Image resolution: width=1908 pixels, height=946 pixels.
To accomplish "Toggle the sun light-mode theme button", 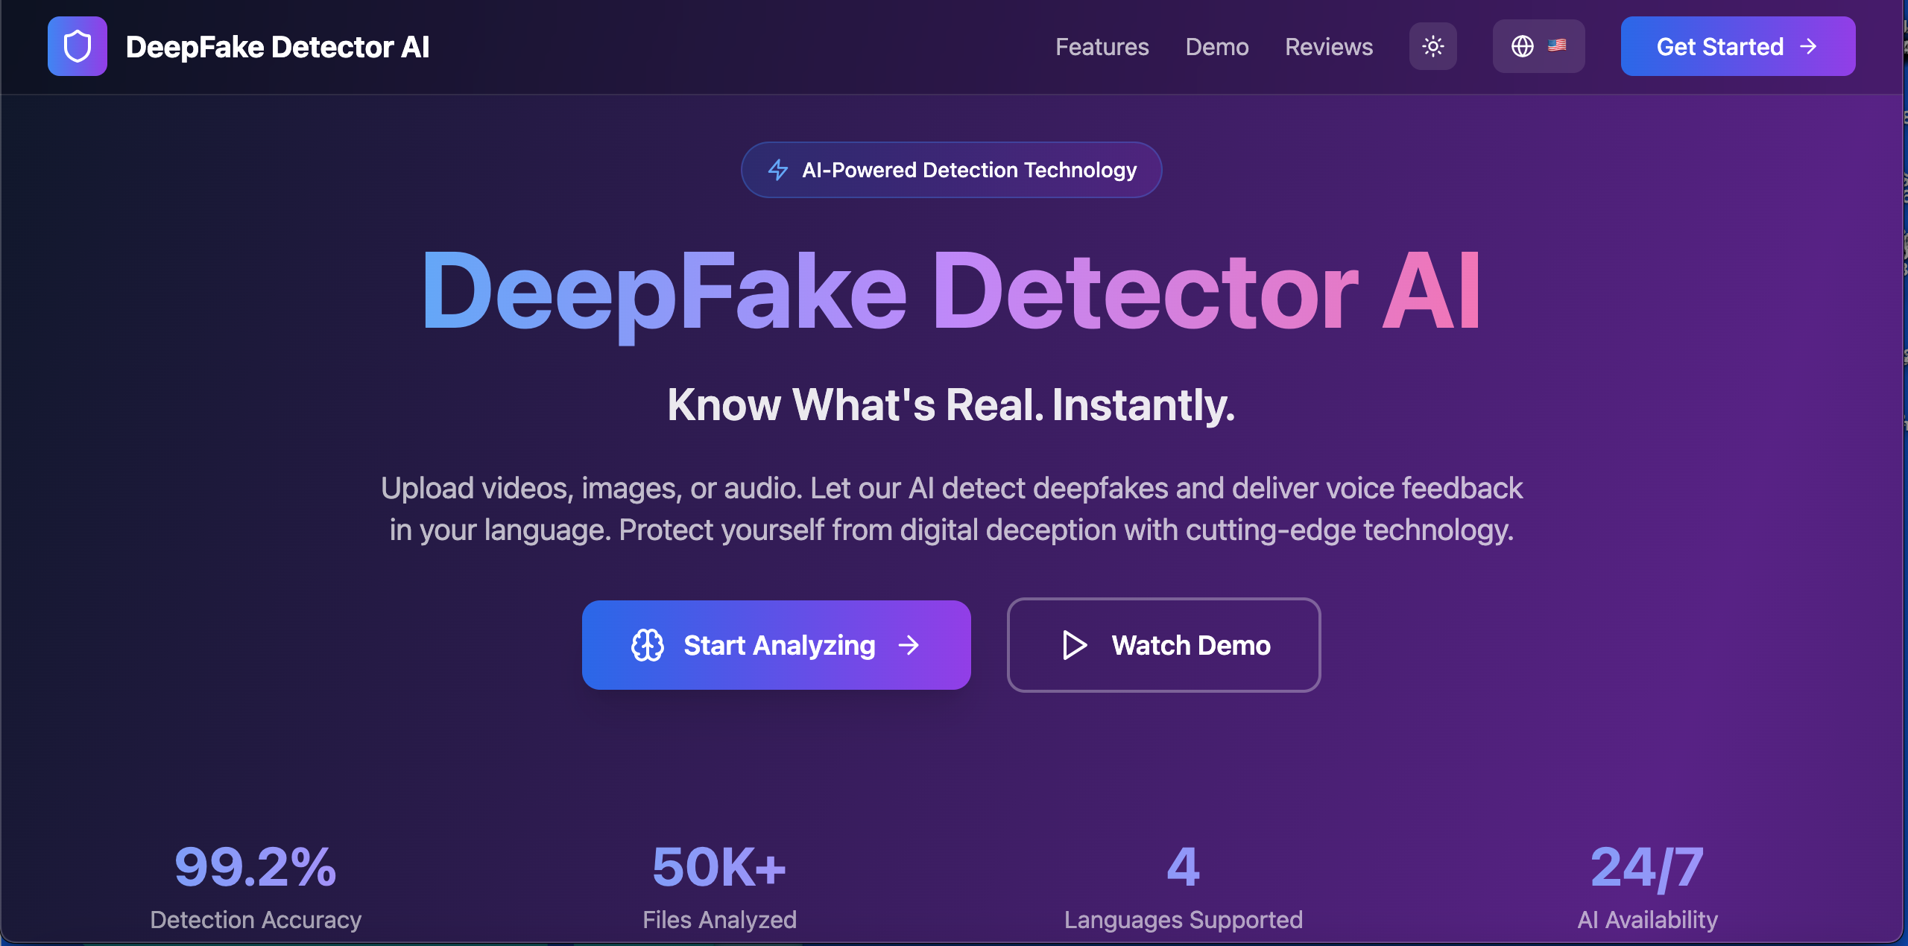I will tap(1432, 46).
